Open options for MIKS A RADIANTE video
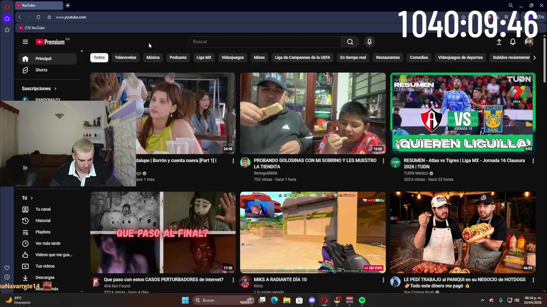The image size is (547, 307). [383, 280]
